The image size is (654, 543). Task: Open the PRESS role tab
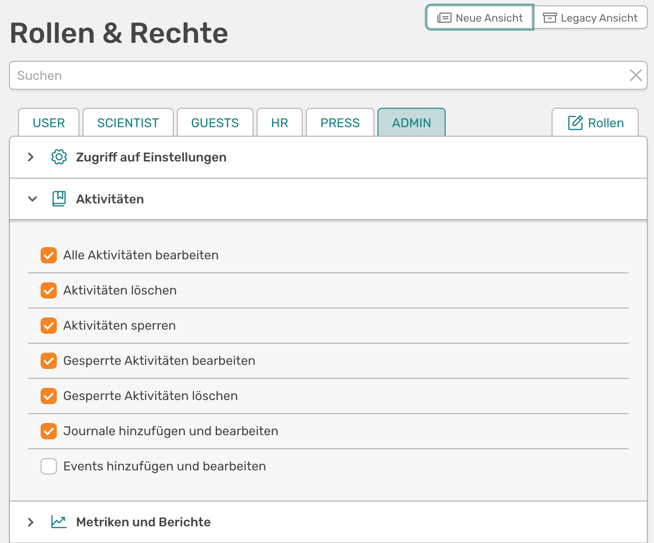pyautogui.click(x=340, y=122)
